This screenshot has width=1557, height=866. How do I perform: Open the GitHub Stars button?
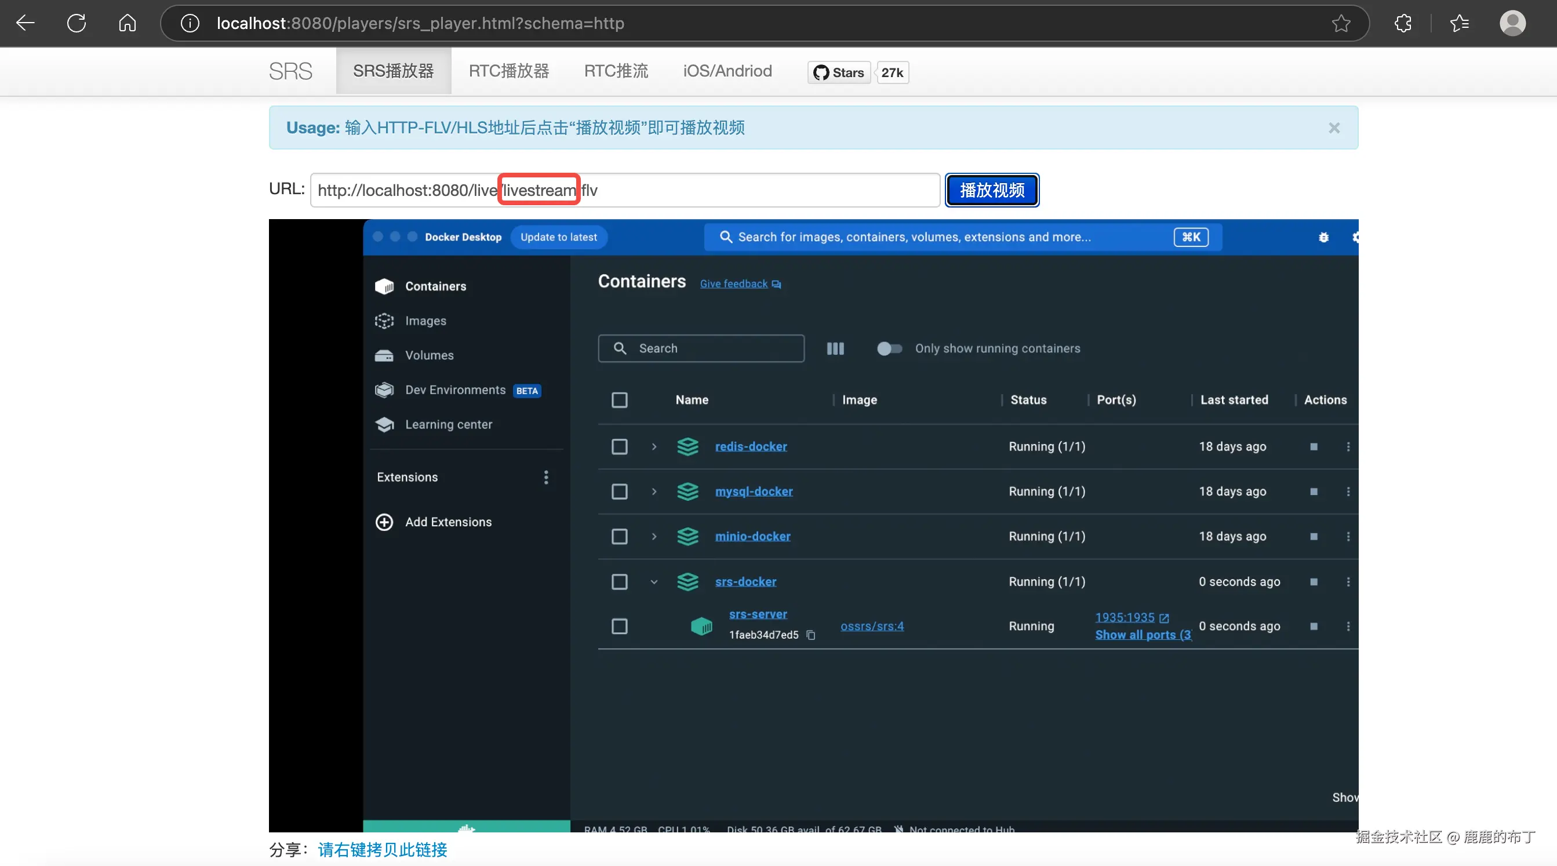839,72
